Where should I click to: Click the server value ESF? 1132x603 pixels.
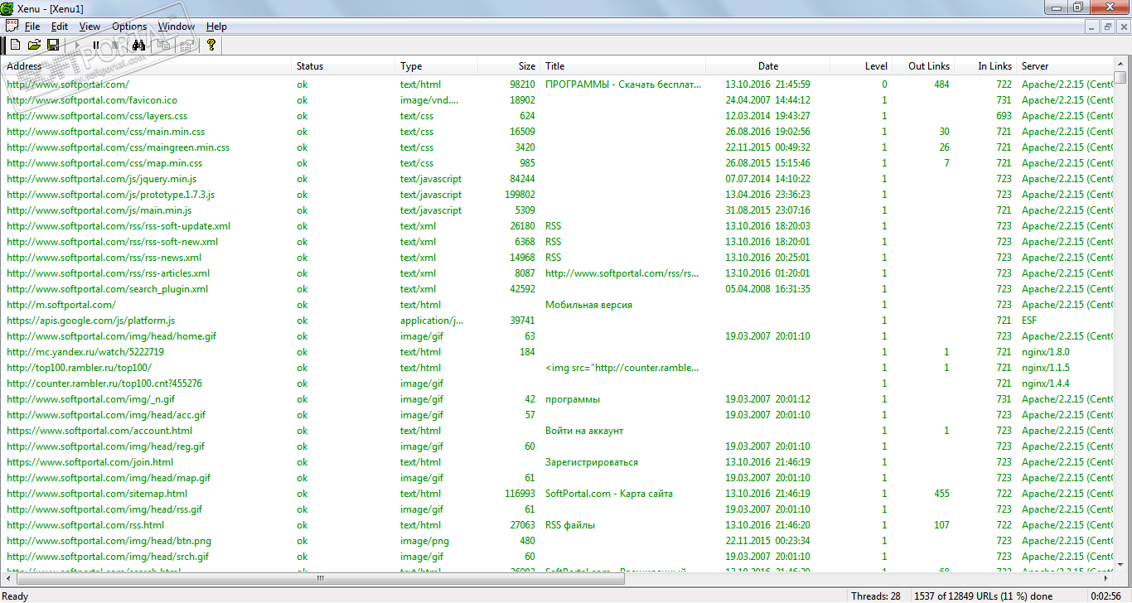click(x=1030, y=321)
